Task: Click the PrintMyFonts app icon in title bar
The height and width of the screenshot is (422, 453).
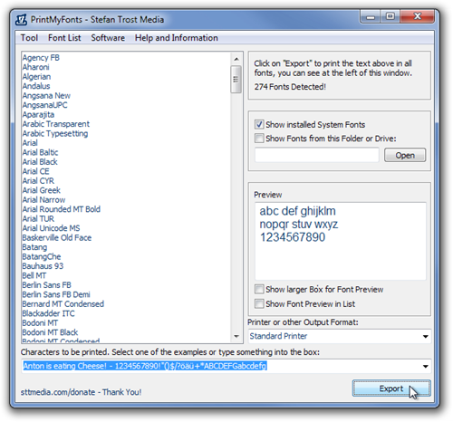Action: click(21, 20)
